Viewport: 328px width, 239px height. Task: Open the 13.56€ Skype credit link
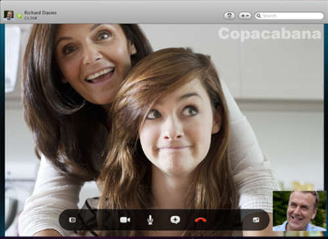[x=31, y=18]
